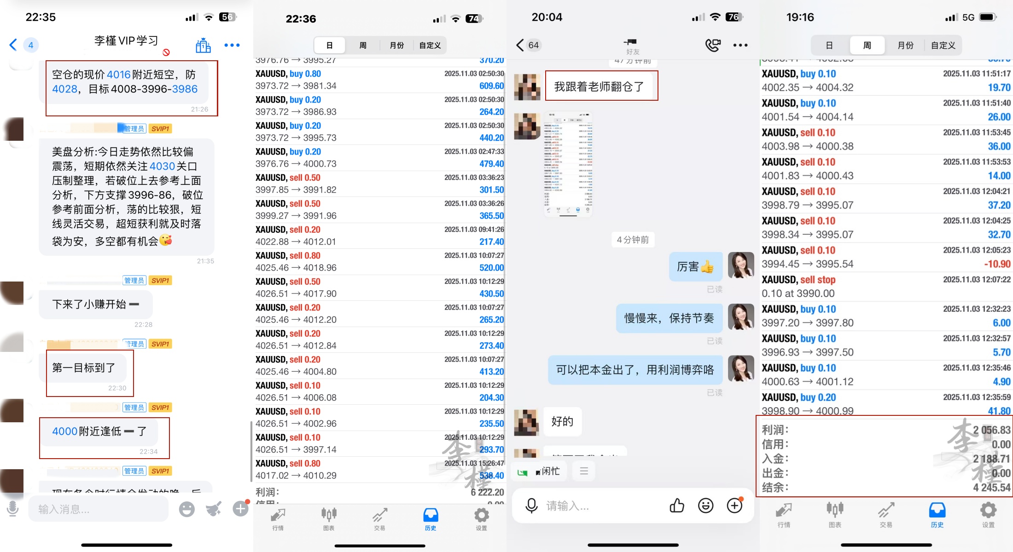Tap 自定义 custom period in rightmost screen
Screen dimensions: 1013x552
pos(943,46)
